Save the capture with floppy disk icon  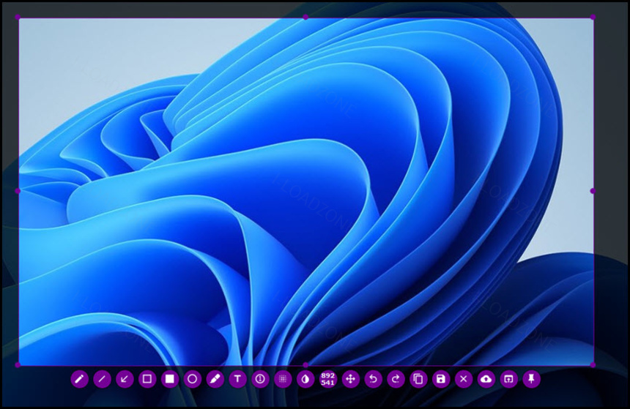point(441,379)
